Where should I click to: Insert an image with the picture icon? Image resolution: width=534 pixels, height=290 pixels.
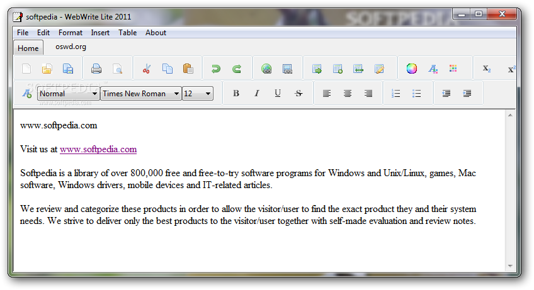[287, 69]
